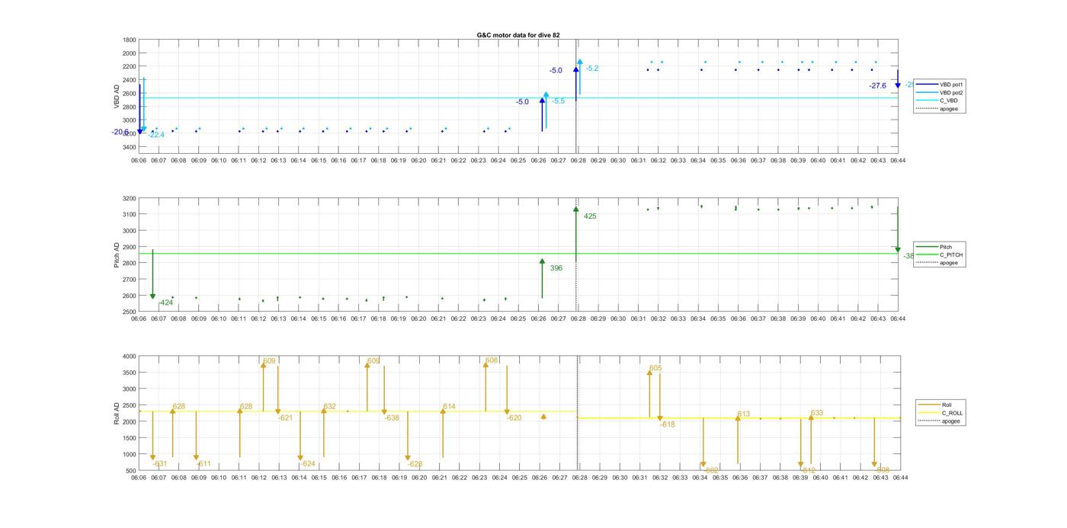The image size is (1067, 528).
Task: Click the "632" roll data label
Action: pyautogui.click(x=329, y=407)
